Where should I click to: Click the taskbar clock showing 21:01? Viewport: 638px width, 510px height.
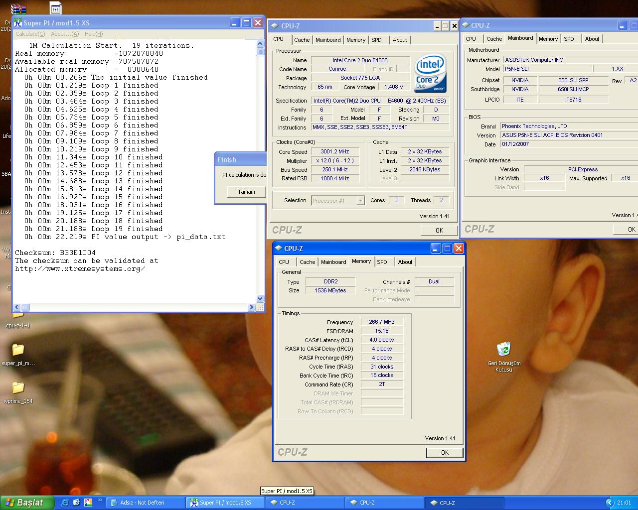tap(624, 503)
